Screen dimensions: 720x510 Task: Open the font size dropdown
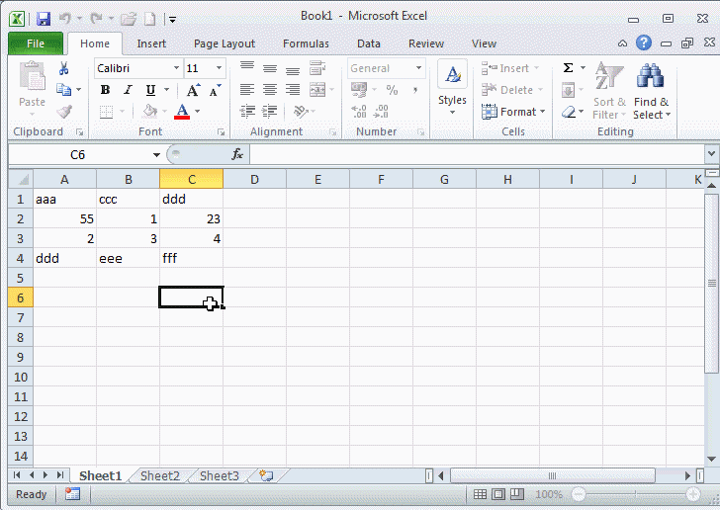click(x=219, y=68)
